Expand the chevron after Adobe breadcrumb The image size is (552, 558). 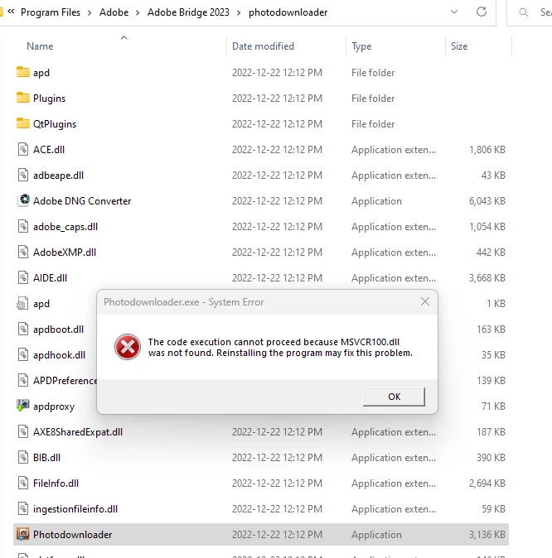click(138, 12)
